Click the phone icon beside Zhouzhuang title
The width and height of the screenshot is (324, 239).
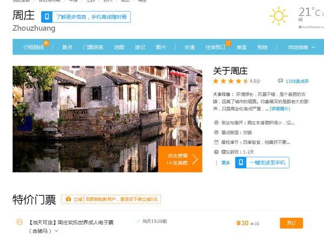click(x=48, y=17)
